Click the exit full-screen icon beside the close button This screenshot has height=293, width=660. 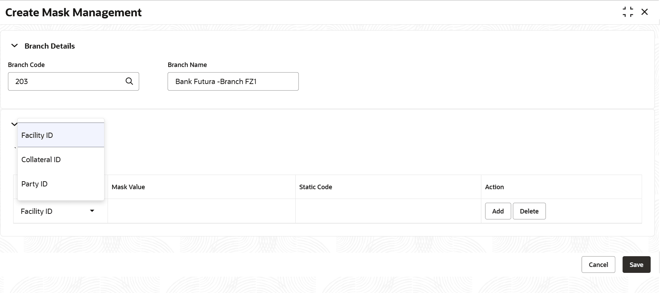(628, 12)
